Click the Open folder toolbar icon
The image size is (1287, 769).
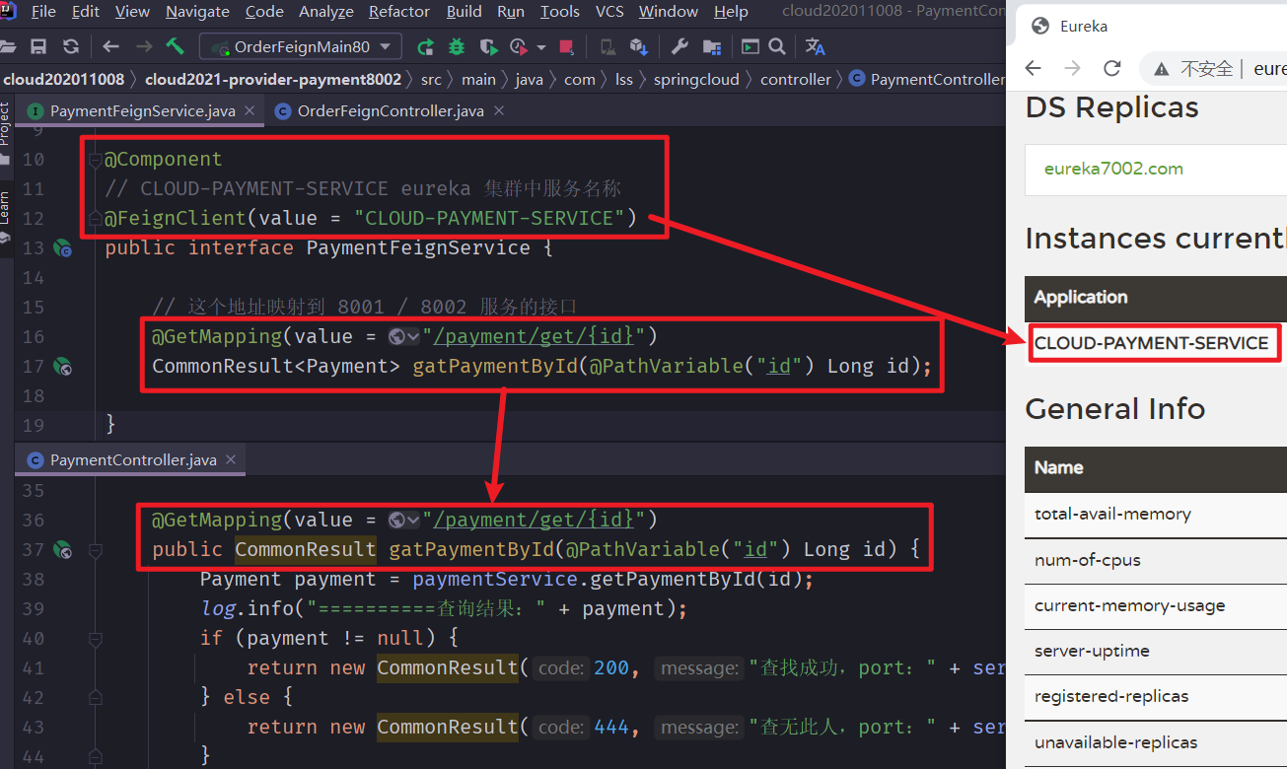(8, 46)
